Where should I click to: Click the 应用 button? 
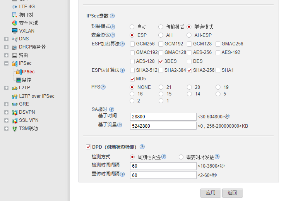[x=211, y=193]
